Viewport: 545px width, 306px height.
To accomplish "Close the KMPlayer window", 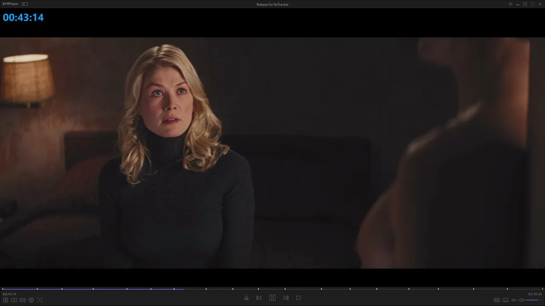I will (x=539, y=4).
